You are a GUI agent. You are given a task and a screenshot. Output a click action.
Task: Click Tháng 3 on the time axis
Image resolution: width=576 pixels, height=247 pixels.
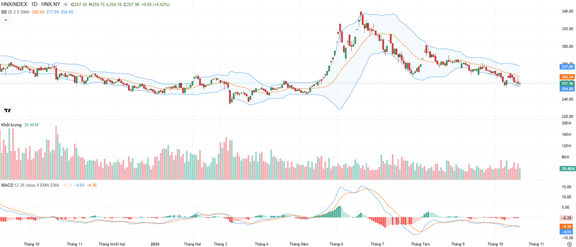(x=220, y=244)
